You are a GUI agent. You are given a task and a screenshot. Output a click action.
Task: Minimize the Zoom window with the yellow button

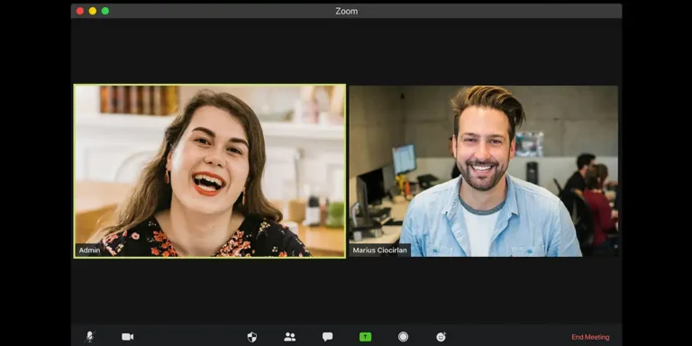[x=93, y=11]
